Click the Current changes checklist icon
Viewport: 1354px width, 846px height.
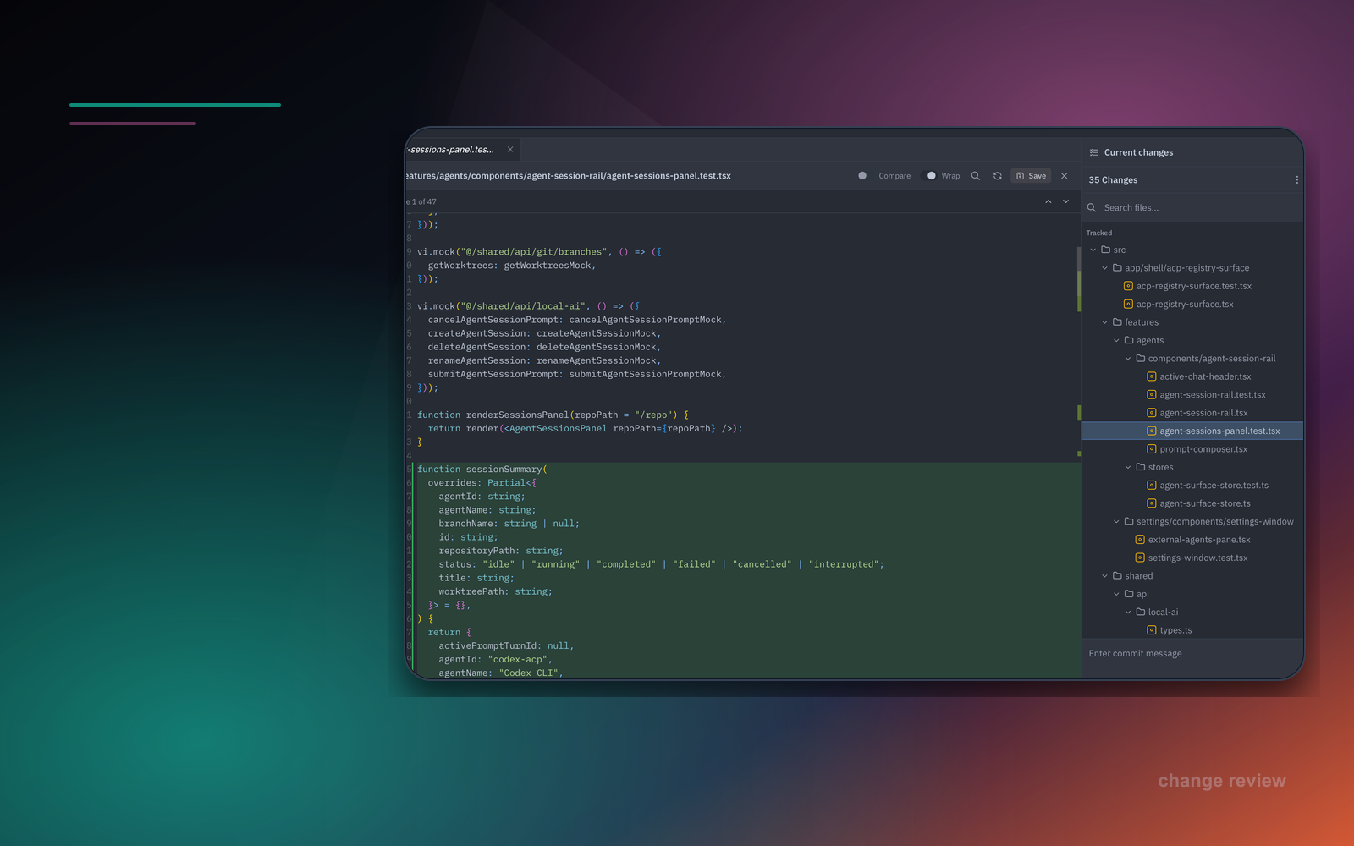[x=1094, y=152]
